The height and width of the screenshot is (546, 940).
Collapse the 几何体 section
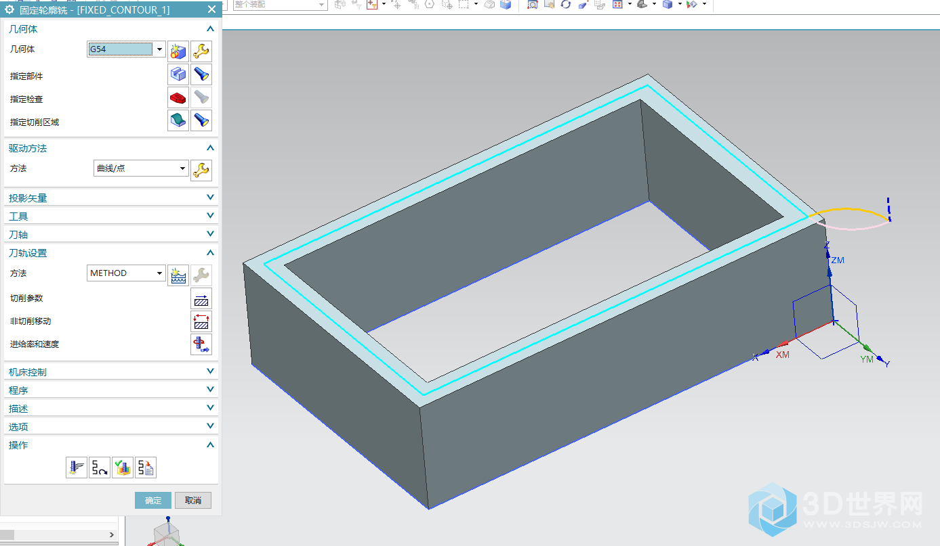[x=210, y=29]
